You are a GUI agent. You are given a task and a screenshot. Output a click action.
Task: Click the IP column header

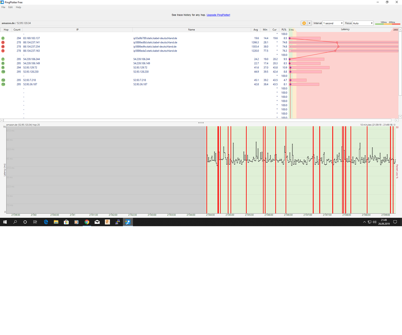pyautogui.click(x=77, y=30)
